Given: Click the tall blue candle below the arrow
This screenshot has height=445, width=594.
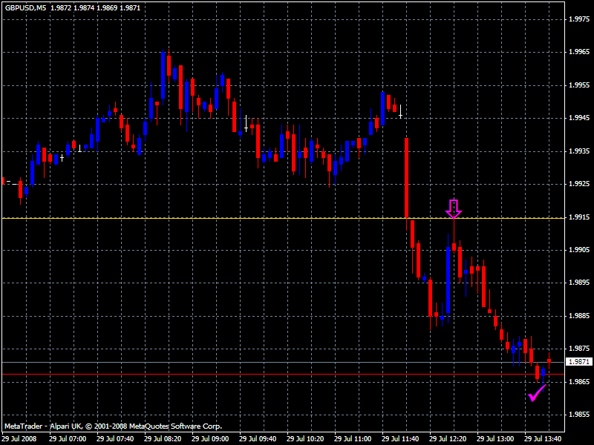Looking at the screenshot, I should (x=448, y=280).
